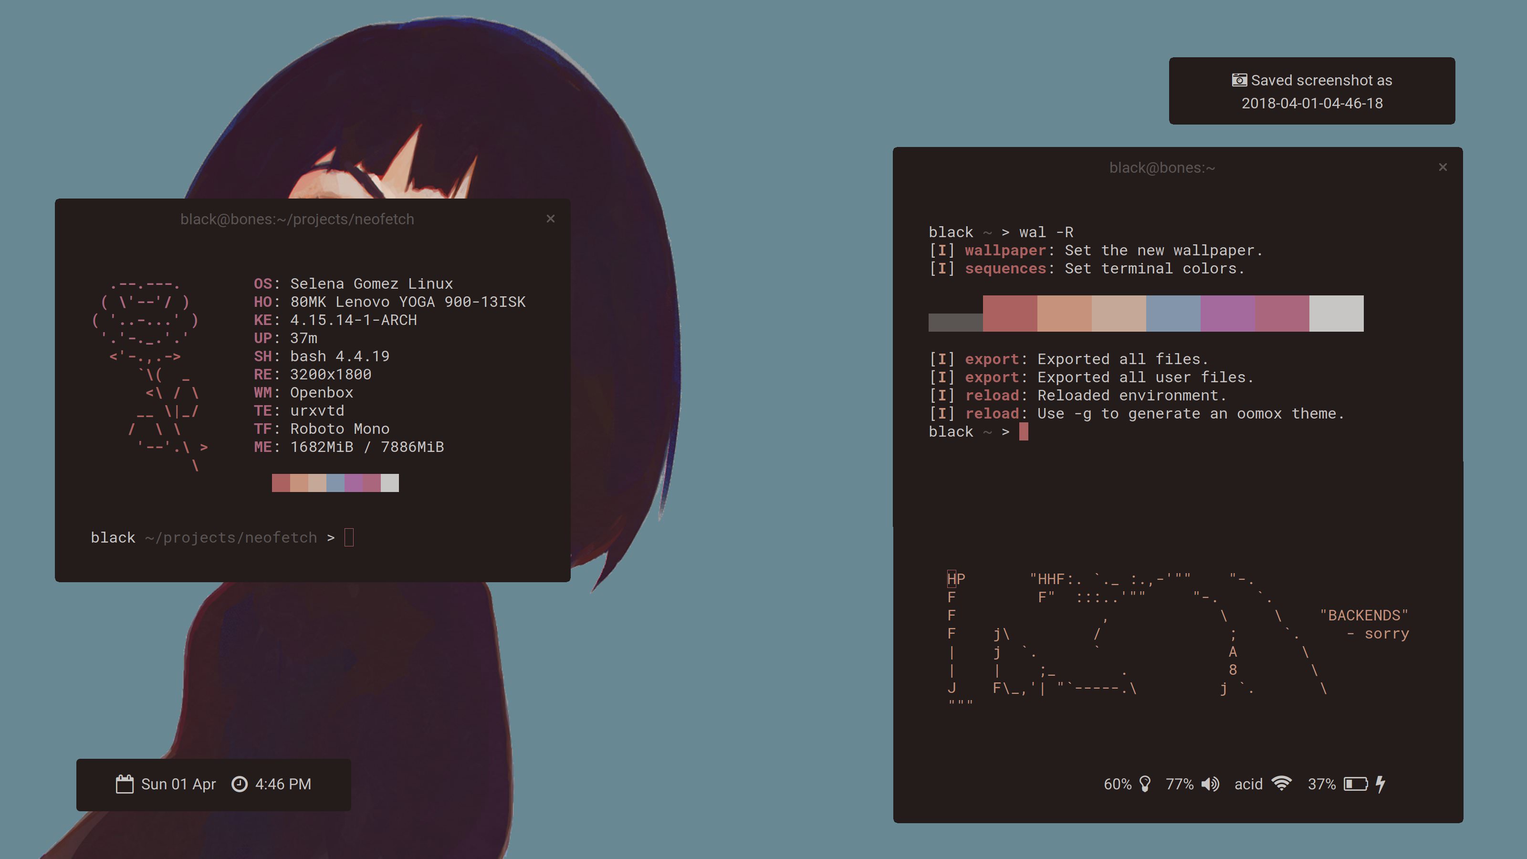Click the acid network name label
This screenshot has height=859, width=1527.
(1248, 784)
